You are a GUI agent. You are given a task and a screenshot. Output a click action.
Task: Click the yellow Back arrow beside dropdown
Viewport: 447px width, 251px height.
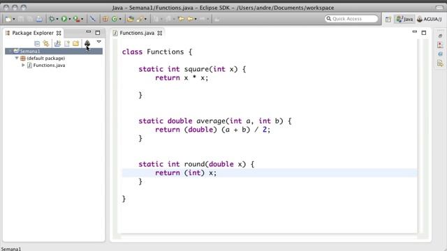tap(190, 19)
